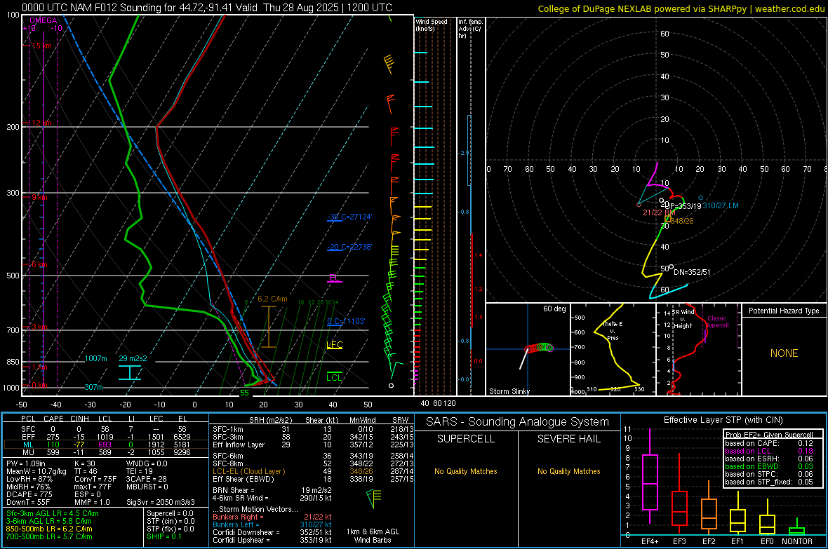Click the 'NONE' hazard type value
Viewport: 828px width, 549px height.
[784, 353]
